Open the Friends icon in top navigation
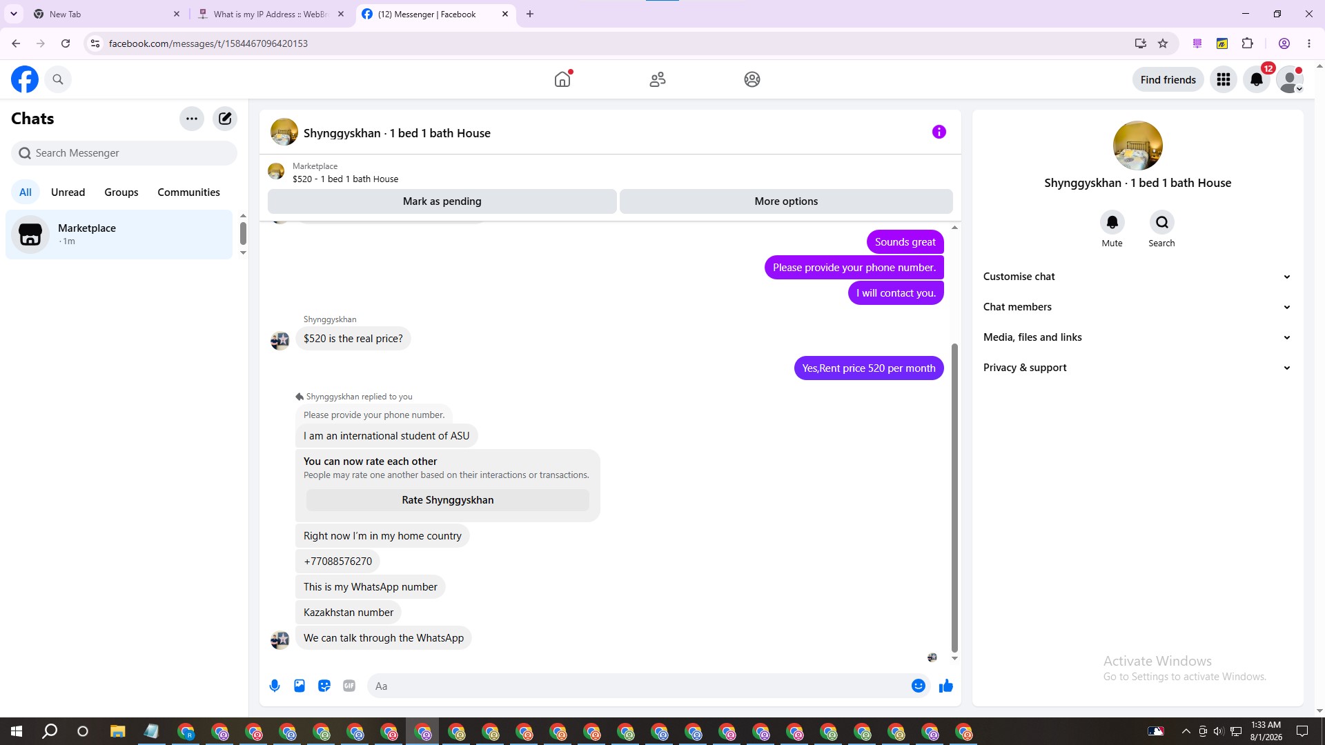 click(658, 79)
